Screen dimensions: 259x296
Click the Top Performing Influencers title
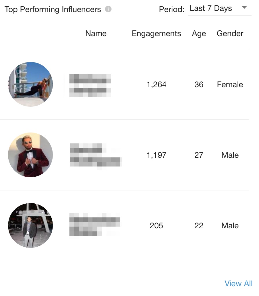click(53, 9)
